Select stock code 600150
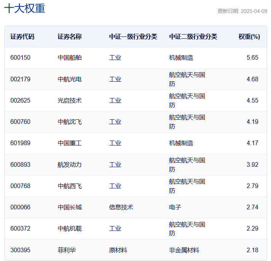The image size is (271, 261). [21, 58]
